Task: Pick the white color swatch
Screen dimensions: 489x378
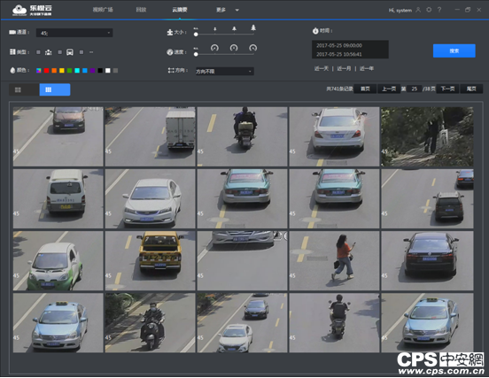Action: pos(108,71)
